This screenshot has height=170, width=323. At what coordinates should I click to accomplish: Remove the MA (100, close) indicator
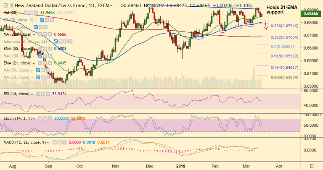click(x=50, y=56)
